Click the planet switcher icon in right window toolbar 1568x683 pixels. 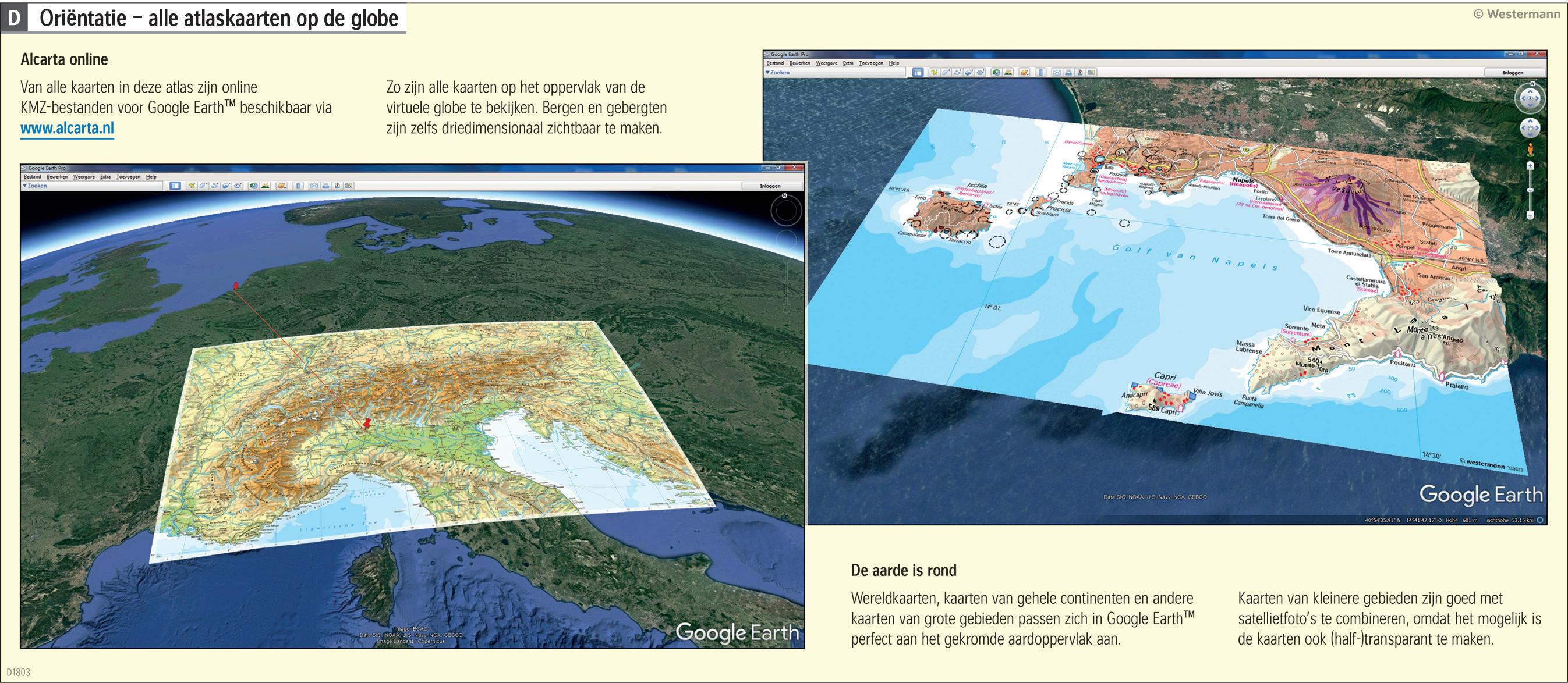(1024, 73)
